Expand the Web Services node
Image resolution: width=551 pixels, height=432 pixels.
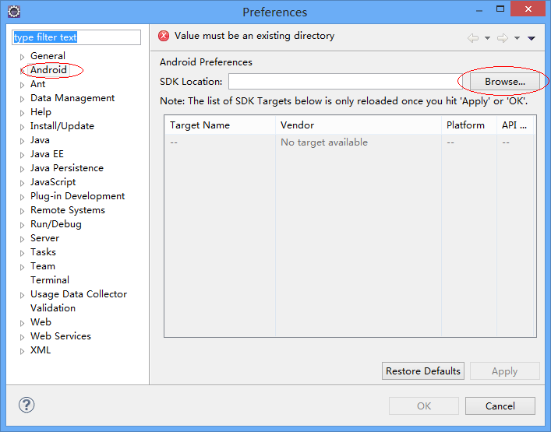[22, 337]
